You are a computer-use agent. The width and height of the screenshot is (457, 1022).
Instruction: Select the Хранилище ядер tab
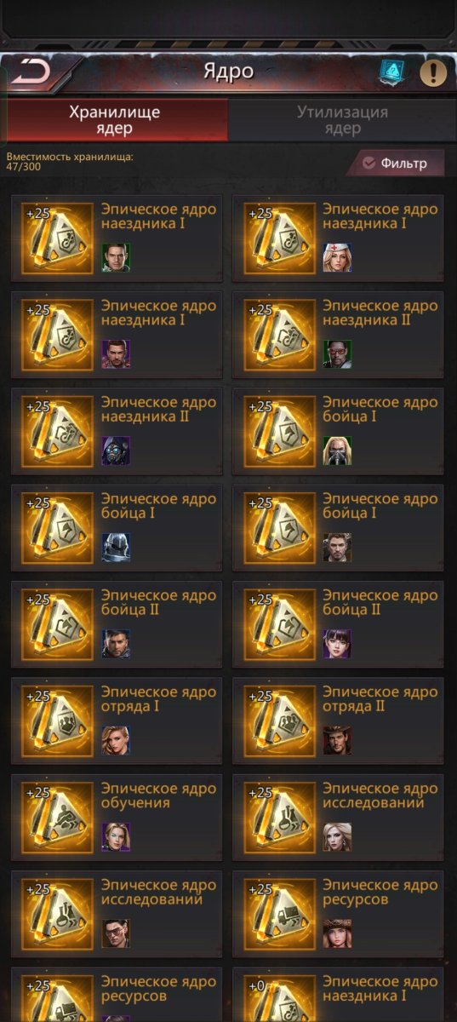click(x=114, y=120)
